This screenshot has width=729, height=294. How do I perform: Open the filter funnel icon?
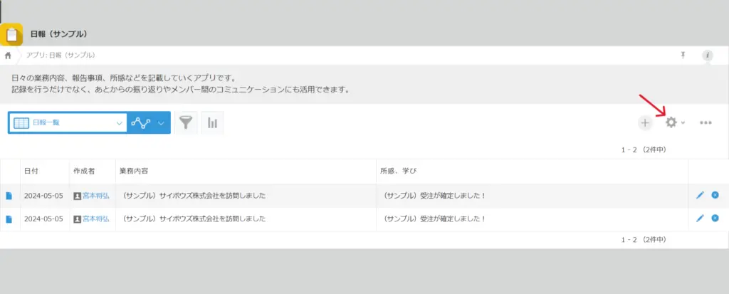coord(186,122)
